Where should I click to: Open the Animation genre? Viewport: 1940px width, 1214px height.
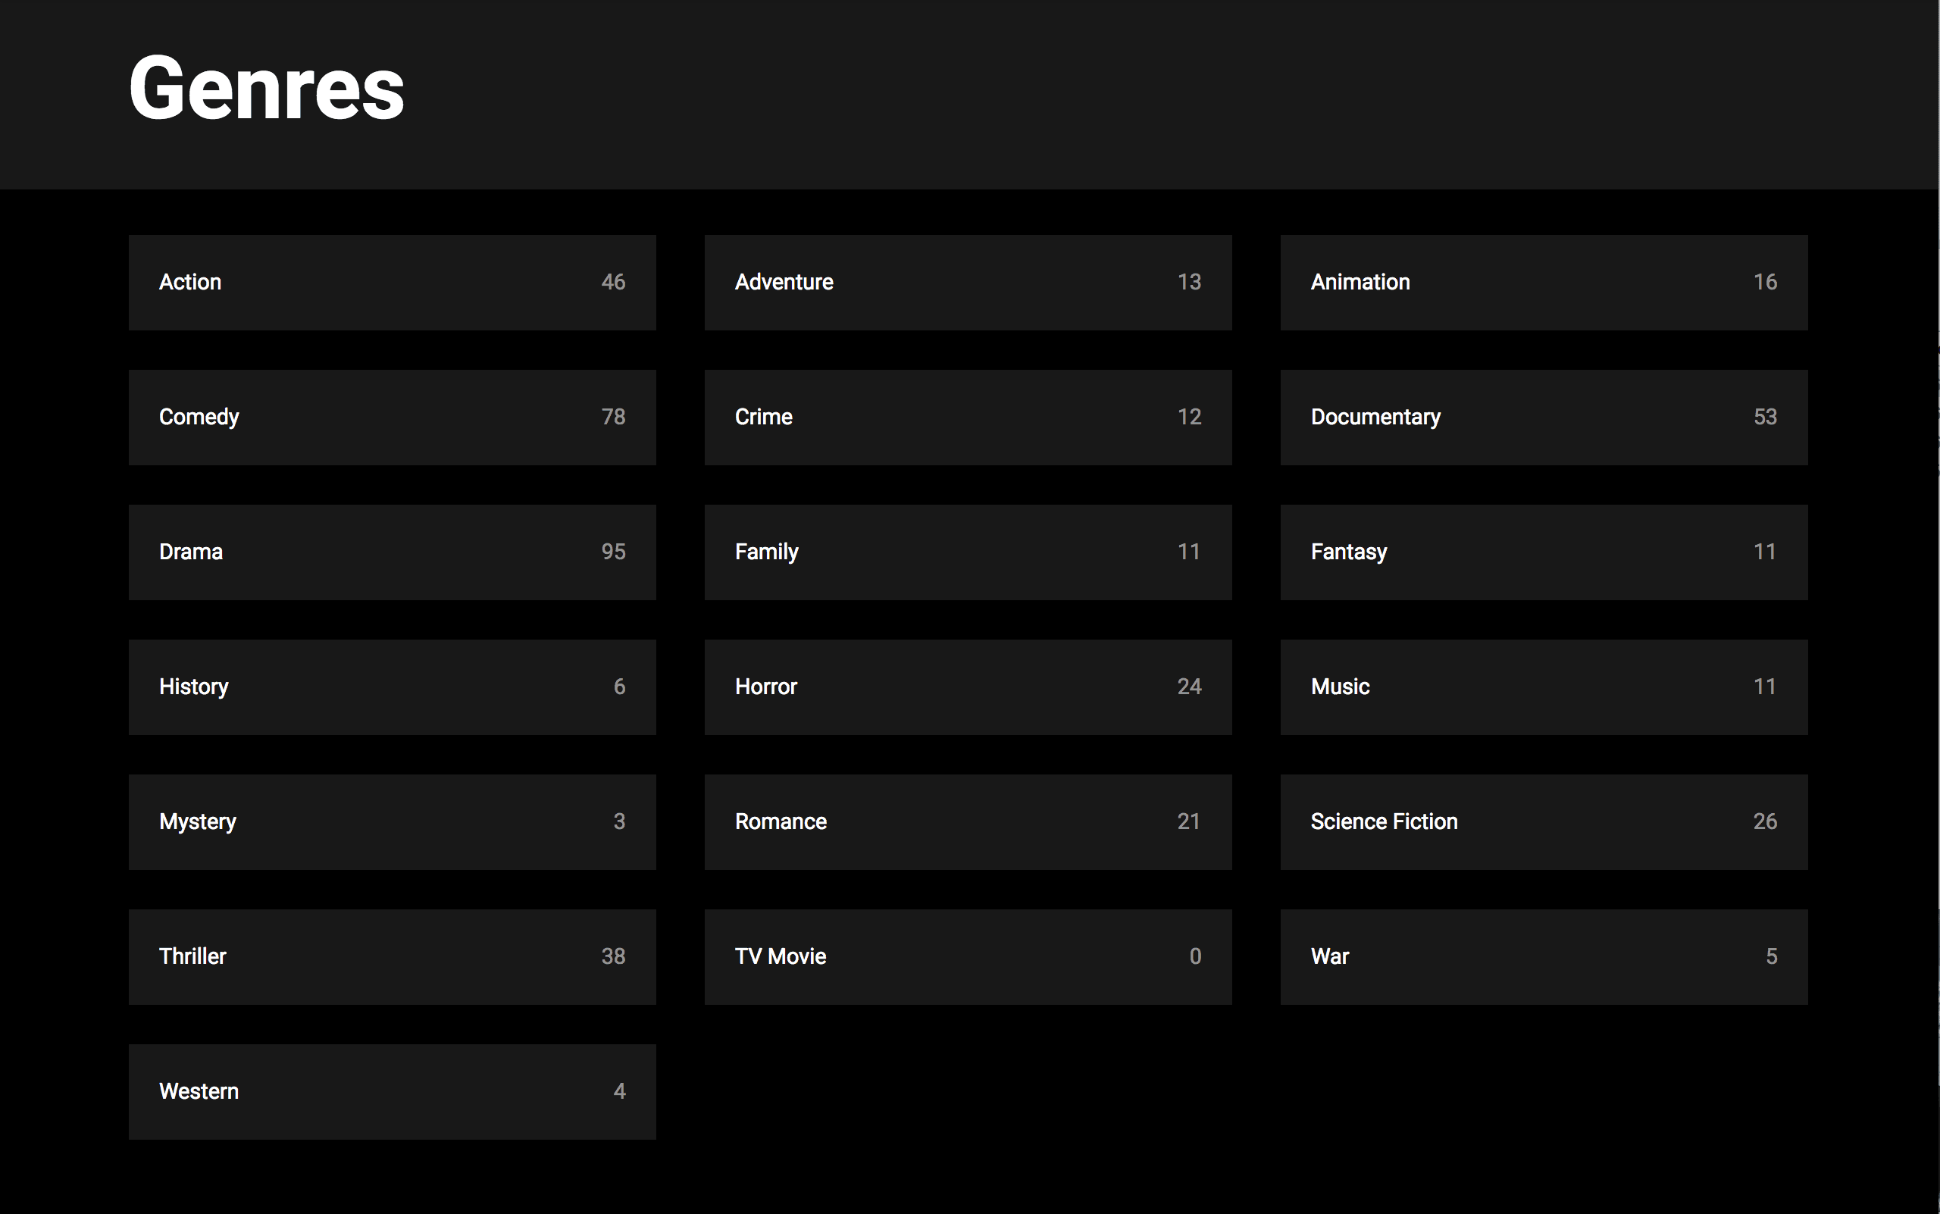click(1544, 283)
